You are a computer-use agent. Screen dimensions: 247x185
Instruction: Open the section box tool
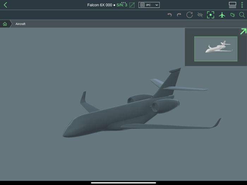233,15
